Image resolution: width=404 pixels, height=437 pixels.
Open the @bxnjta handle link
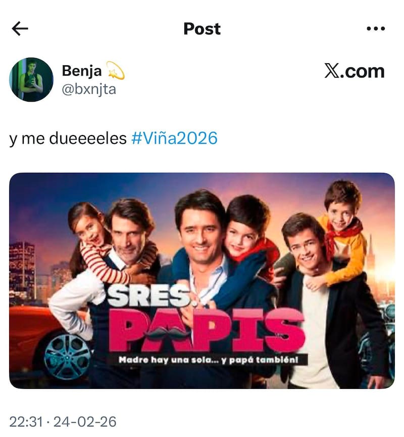point(89,90)
